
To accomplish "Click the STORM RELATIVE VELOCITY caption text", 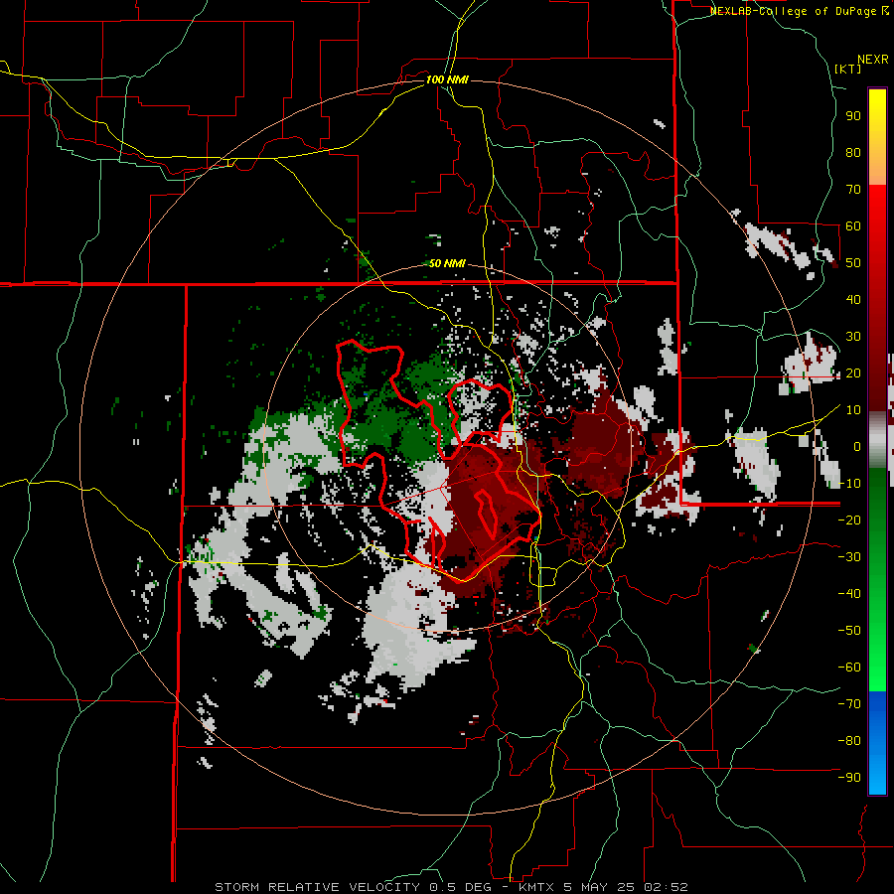I will tap(318, 887).
